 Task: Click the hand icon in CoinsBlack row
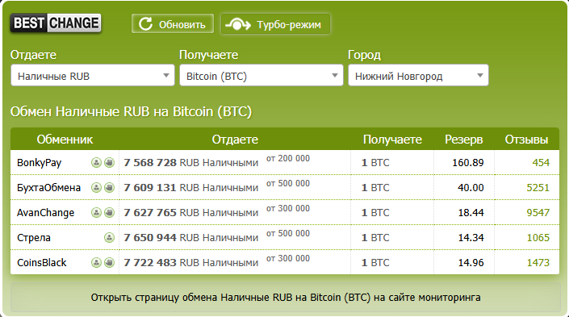point(109,263)
